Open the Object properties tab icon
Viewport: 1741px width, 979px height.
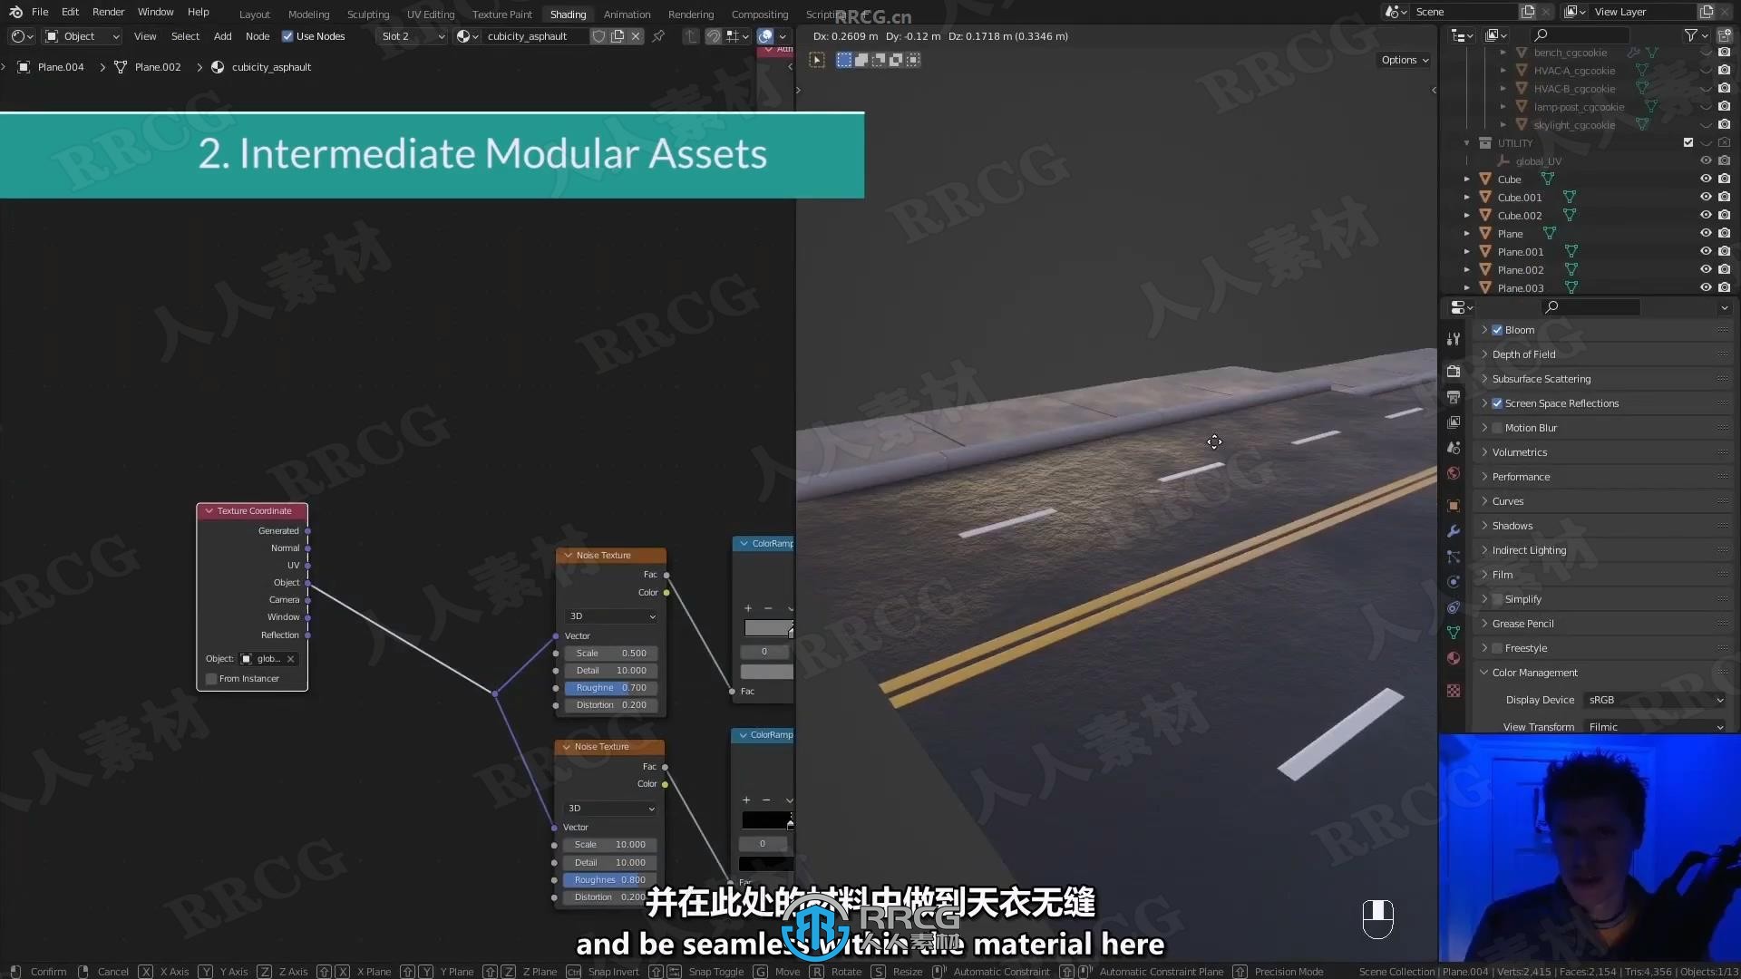coord(1454,506)
